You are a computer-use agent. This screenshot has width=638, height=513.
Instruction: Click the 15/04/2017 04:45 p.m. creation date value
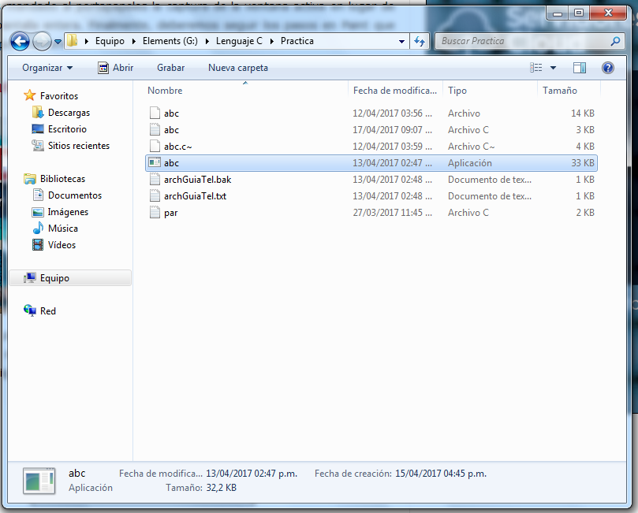pyautogui.click(x=441, y=474)
